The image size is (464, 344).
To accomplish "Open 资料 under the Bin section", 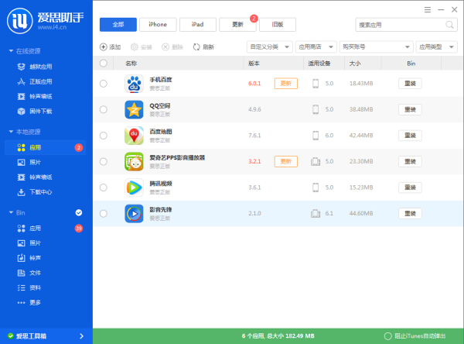I will pyautogui.click(x=29, y=287).
